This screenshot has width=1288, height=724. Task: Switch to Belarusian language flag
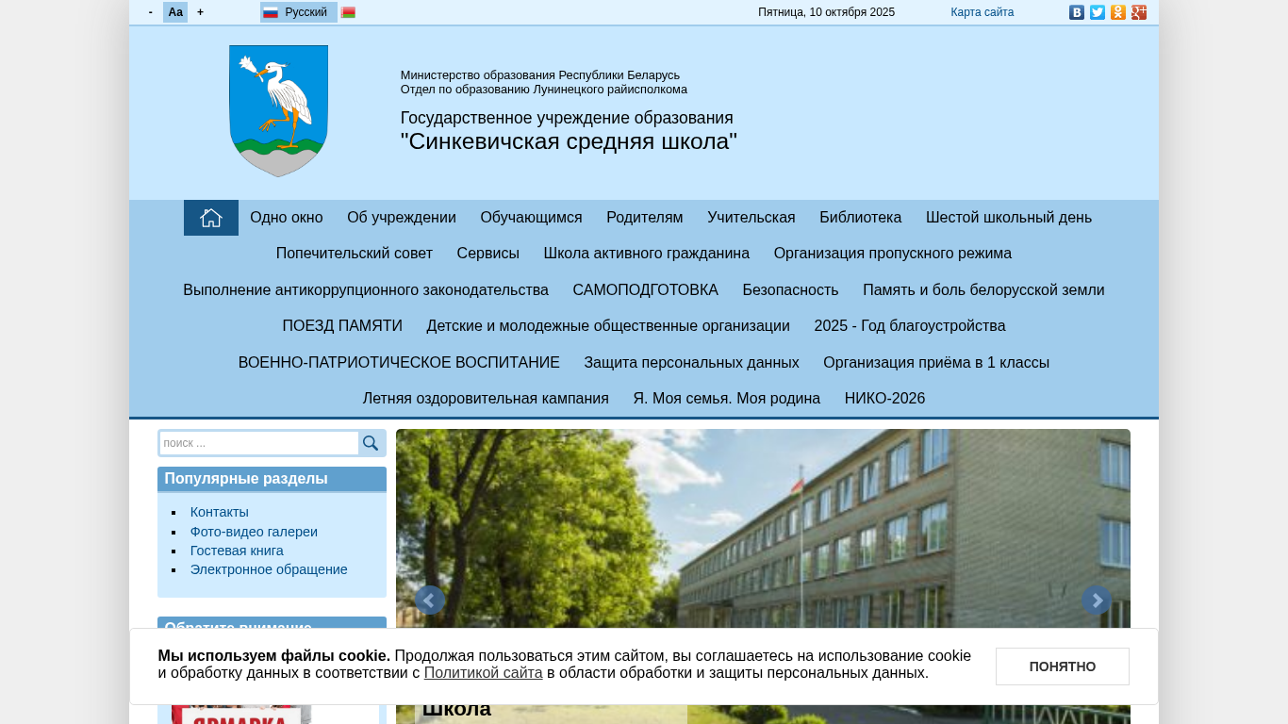tap(348, 12)
